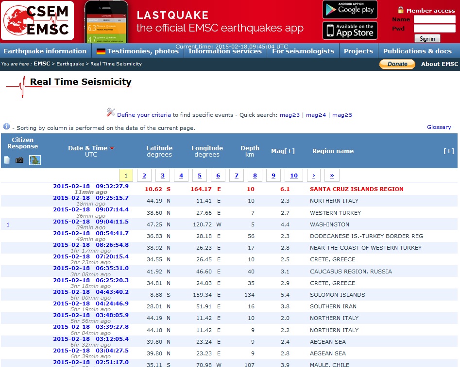Open the 04:43:40.2 Solomon Islands event

pos(91,292)
